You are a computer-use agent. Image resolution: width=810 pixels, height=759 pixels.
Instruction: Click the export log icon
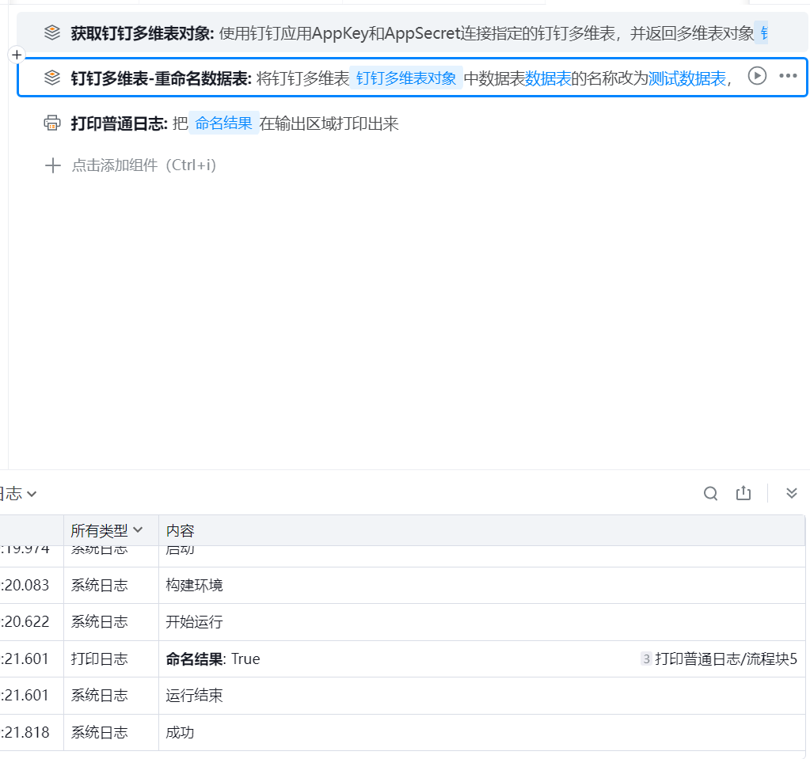743,494
